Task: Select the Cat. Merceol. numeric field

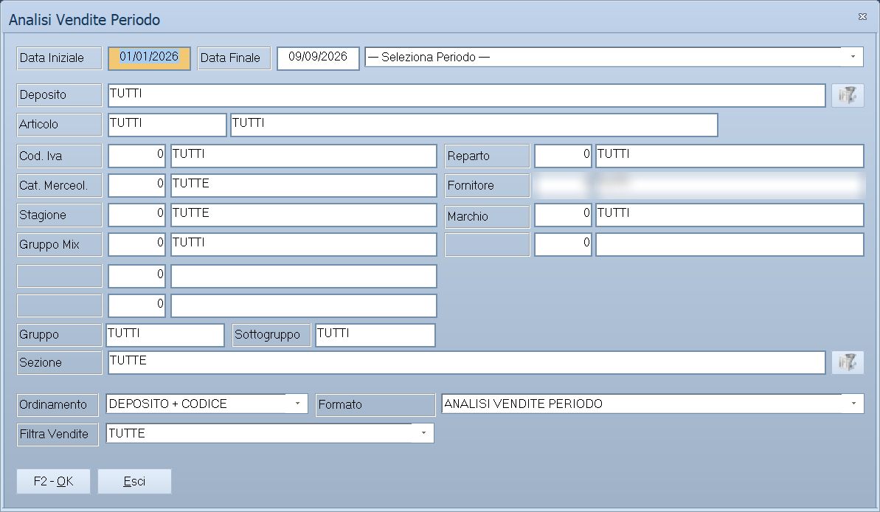Action: pos(137,185)
